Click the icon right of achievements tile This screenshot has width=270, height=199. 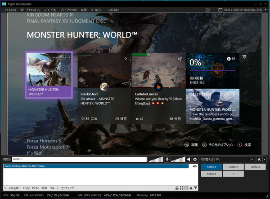244,57
